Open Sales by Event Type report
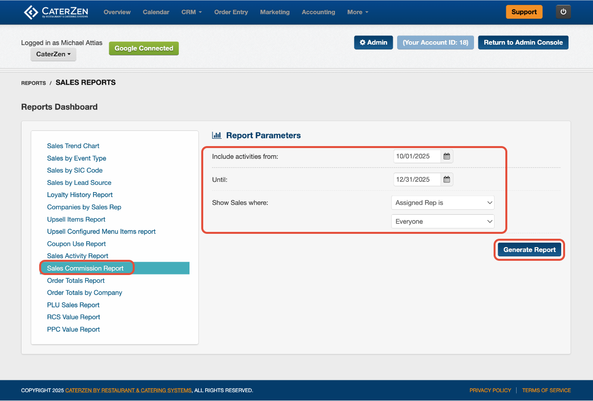593x401 pixels. [x=76, y=158]
